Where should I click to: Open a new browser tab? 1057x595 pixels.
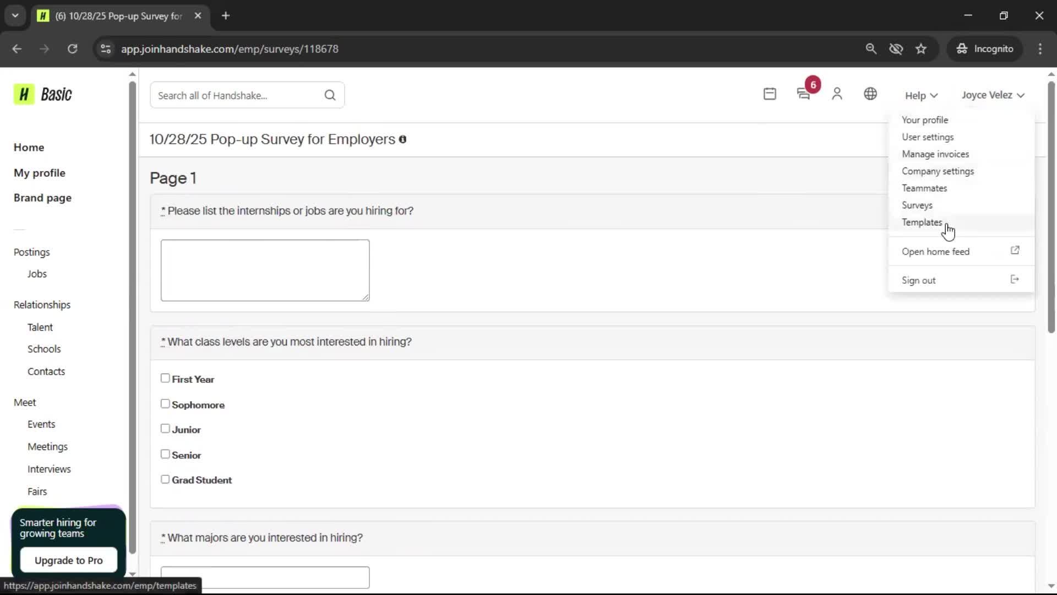(226, 16)
